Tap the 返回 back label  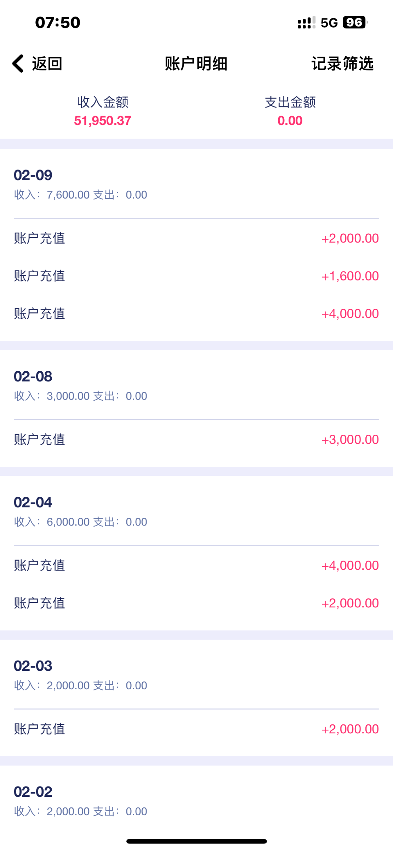pyautogui.click(x=47, y=64)
